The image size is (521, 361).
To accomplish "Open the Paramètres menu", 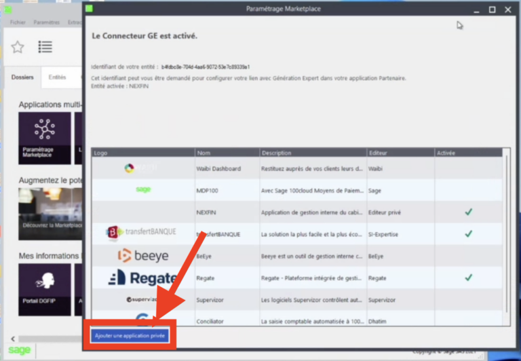I will tap(47, 22).
